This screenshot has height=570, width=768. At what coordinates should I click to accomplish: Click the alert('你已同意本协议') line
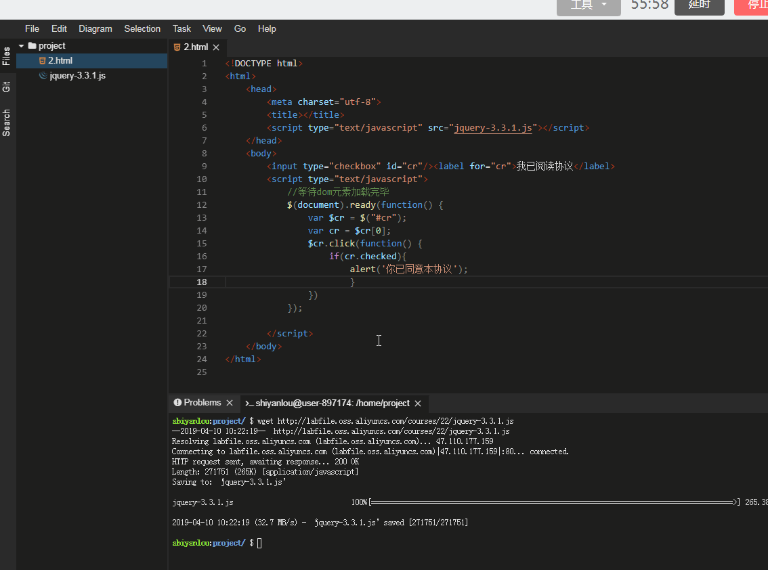click(408, 269)
